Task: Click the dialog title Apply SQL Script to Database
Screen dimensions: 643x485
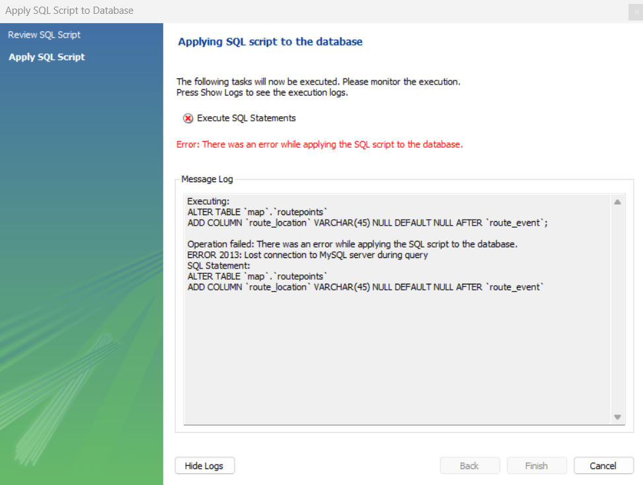Action: point(69,11)
